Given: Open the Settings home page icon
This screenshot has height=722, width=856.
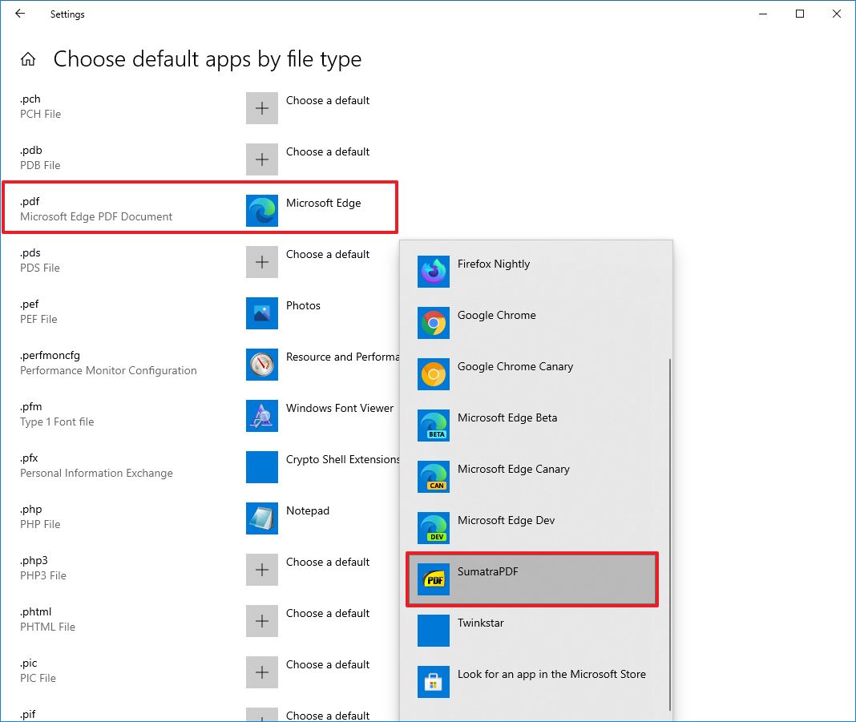Looking at the screenshot, I should 28,59.
